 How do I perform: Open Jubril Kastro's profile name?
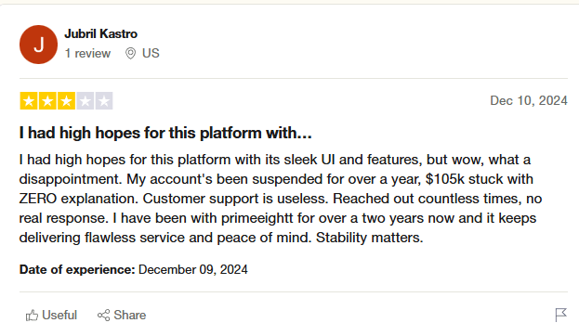click(100, 34)
